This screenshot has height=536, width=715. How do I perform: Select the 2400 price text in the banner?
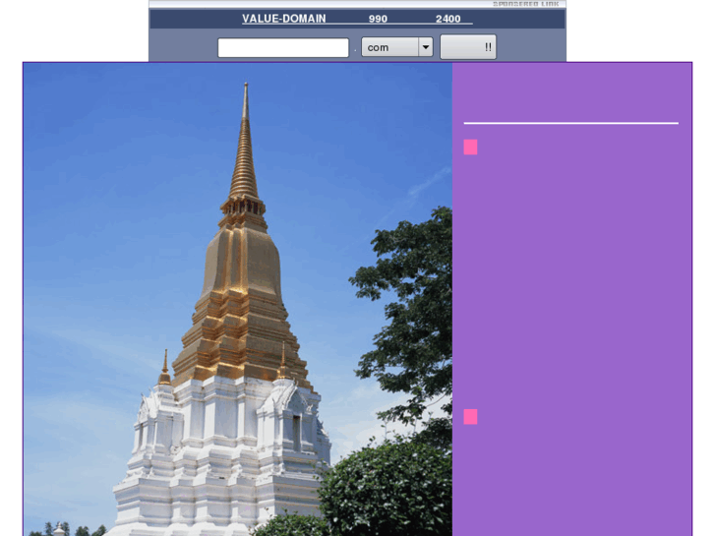point(447,19)
